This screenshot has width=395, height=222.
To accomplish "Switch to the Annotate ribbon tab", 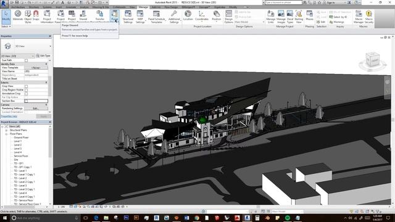I will tap(71, 7).
